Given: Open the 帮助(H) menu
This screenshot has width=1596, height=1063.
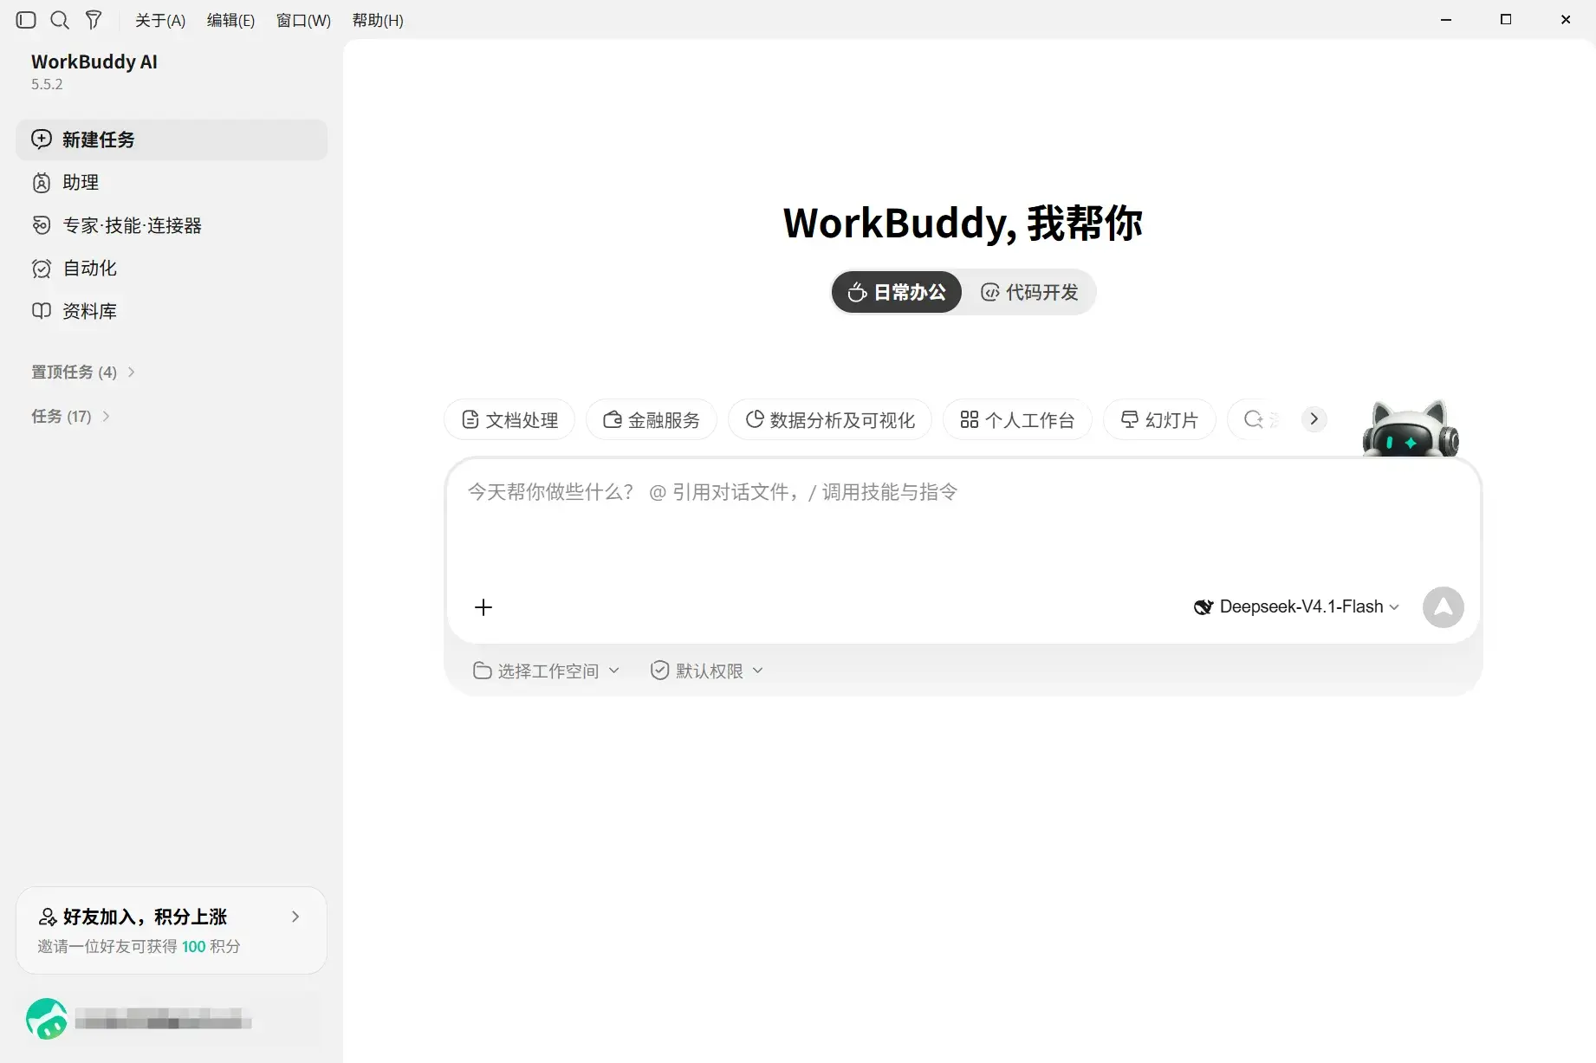Looking at the screenshot, I should tap(378, 20).
